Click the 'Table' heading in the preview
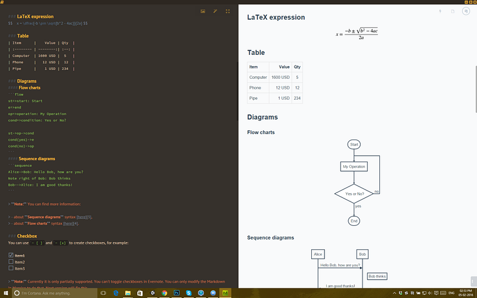Screen dimensions: 477x298 pos(256,52)
